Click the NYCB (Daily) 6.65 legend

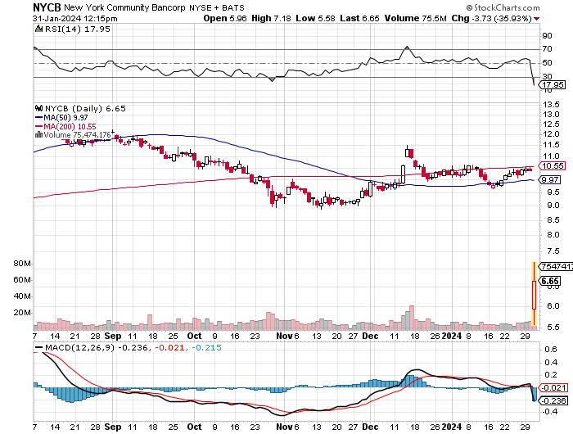click(x=85, y=109)
